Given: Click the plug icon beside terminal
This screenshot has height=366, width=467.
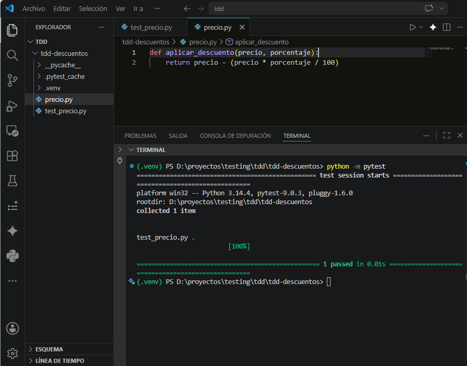Looking at the screenshot, I should pos(120,161).
